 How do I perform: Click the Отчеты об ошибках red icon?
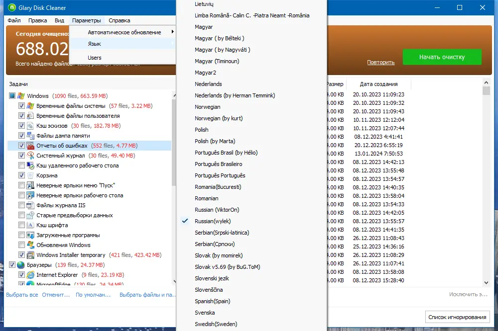30,146
